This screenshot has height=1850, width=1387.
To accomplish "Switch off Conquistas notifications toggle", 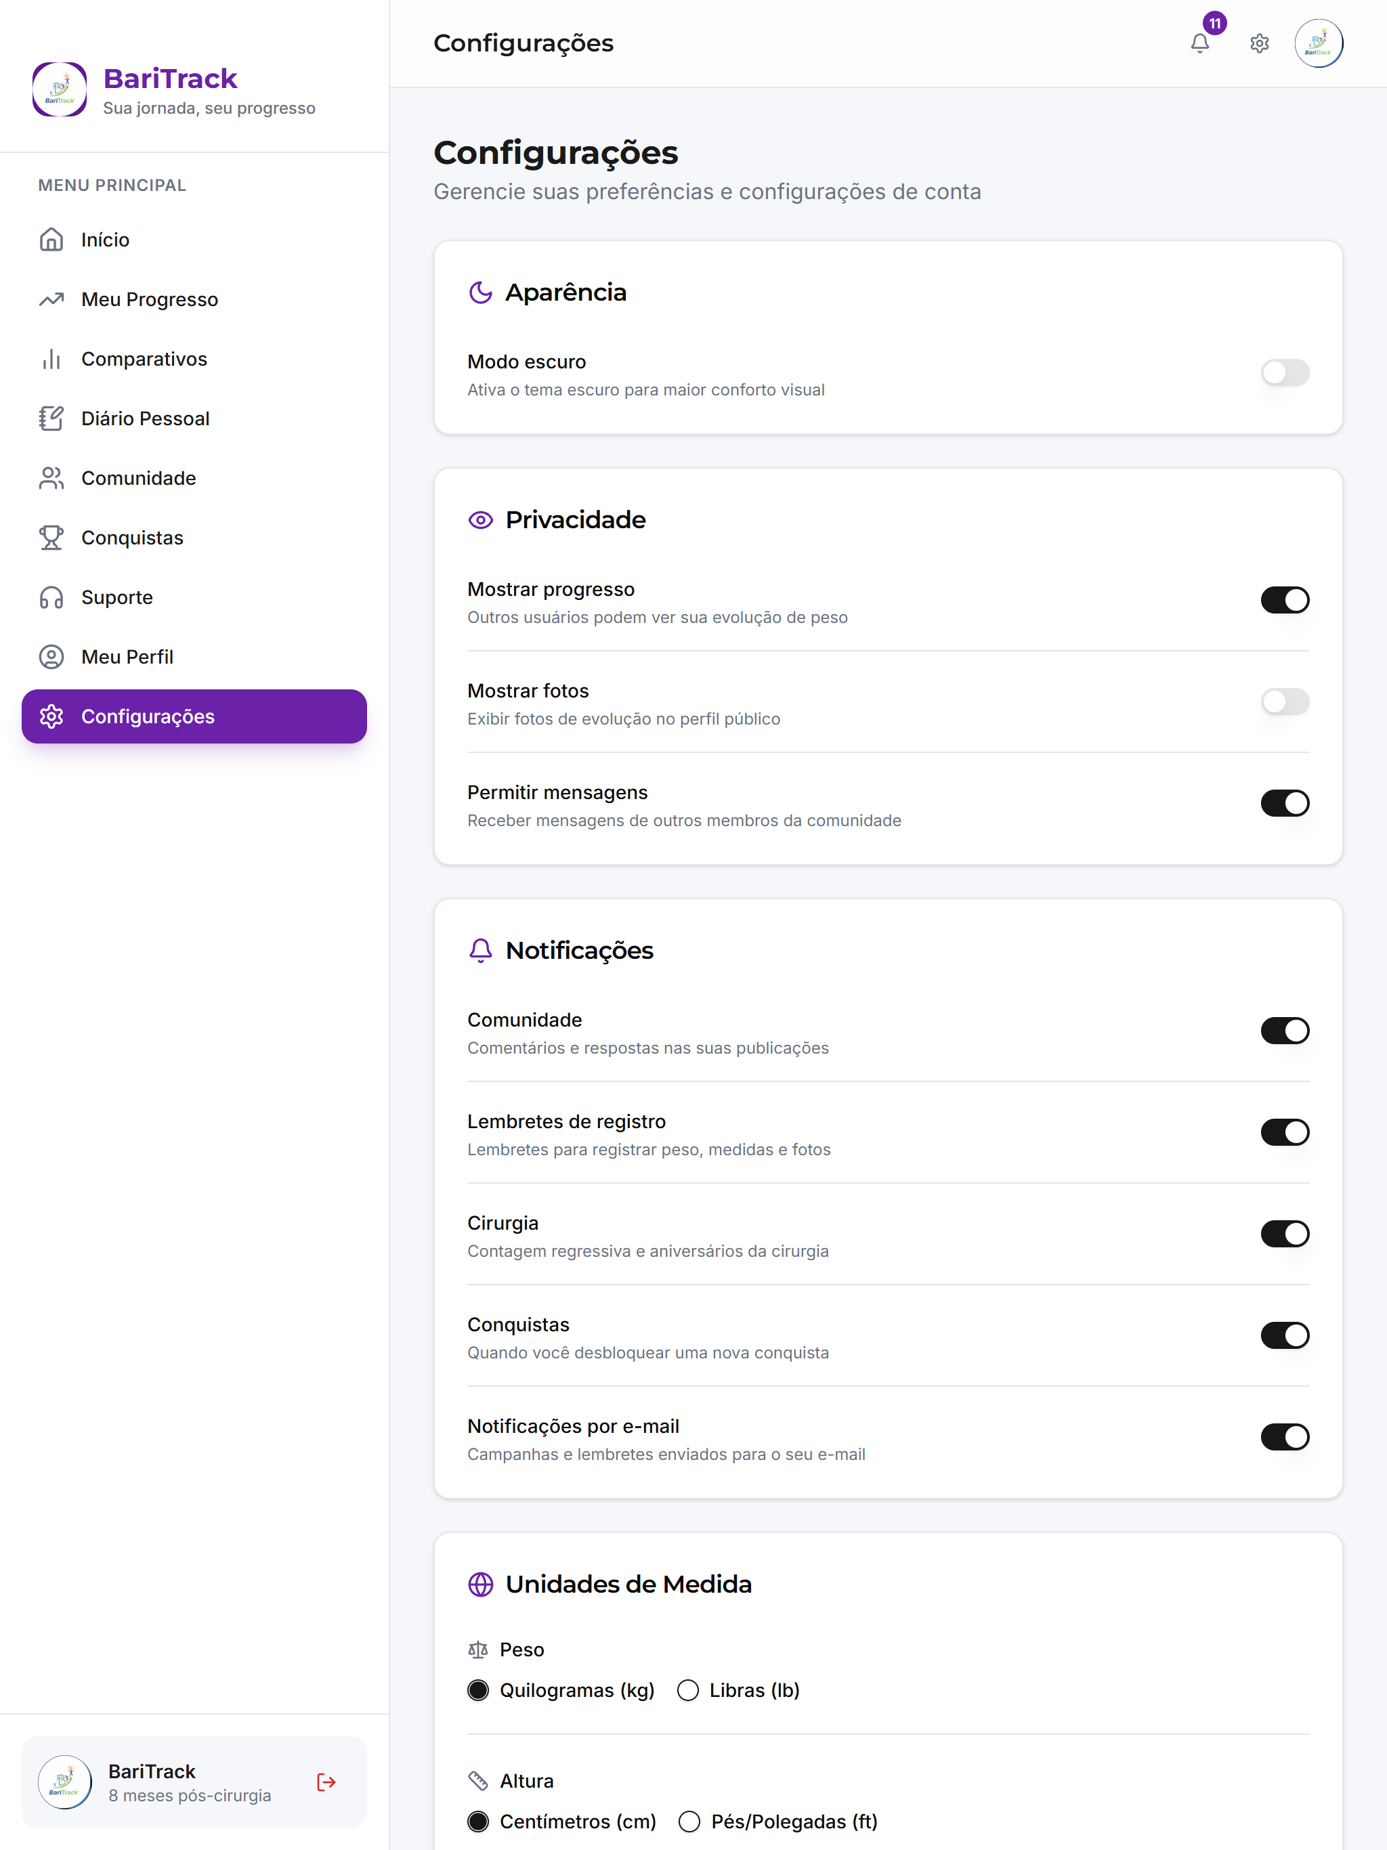I will [x=1285, y=1335].
